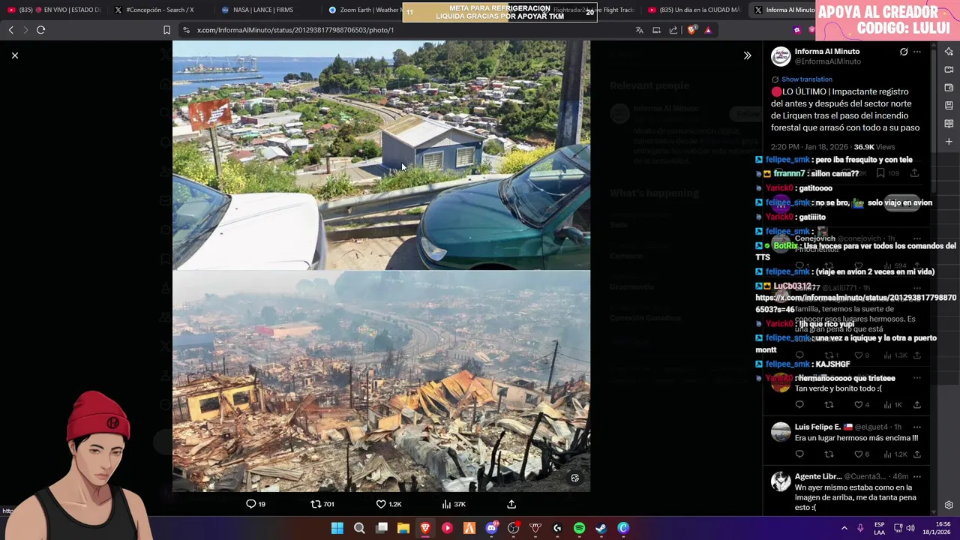Viewport: 960px width, 540px height.
Task: Repost the photo tweet showing 701
Action: tap(322, 504)
